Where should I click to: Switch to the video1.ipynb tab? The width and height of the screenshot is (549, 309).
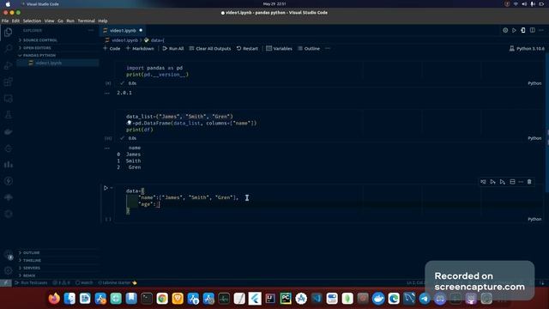[x=123, y=31]
